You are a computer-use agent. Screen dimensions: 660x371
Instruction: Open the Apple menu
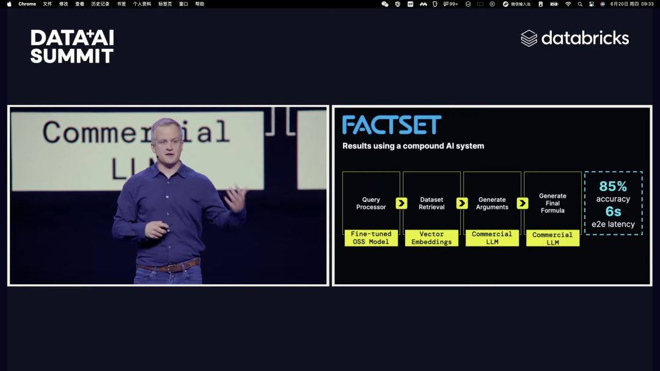click(x=9, y=4)
